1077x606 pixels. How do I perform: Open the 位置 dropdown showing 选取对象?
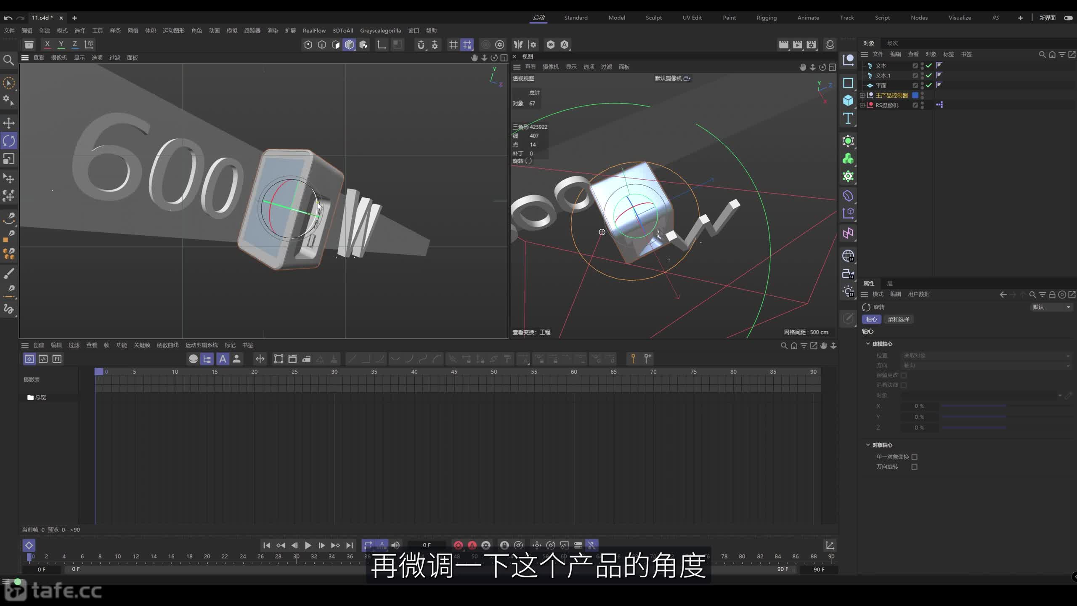[x=986, y=356]
